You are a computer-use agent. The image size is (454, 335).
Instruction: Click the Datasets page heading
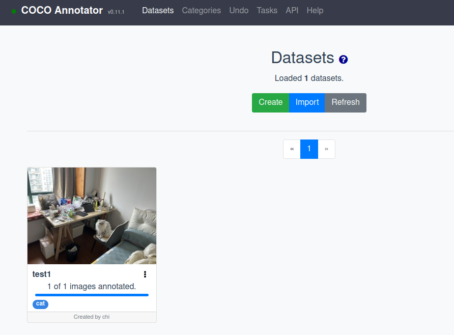click(302, 58)
